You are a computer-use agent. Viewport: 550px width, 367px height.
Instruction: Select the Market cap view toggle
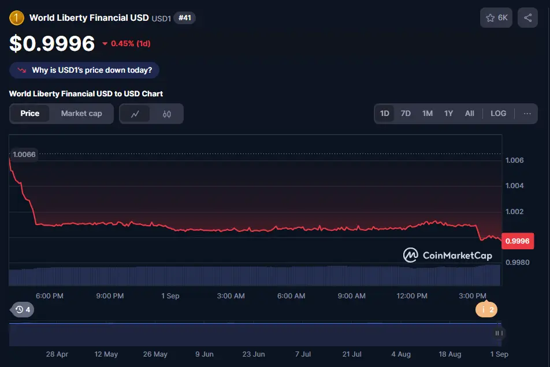tap(81, 114)
